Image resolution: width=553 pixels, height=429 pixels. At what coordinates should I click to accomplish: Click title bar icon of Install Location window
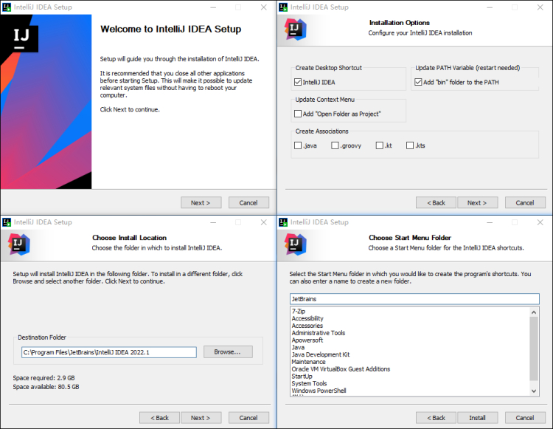7,222
